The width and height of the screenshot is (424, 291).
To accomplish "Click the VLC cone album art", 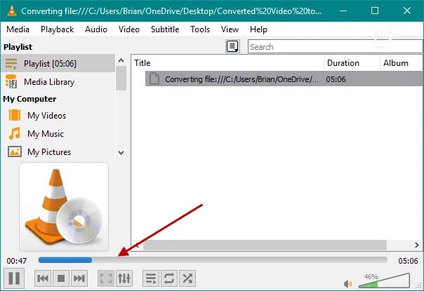I will [64, 207].
